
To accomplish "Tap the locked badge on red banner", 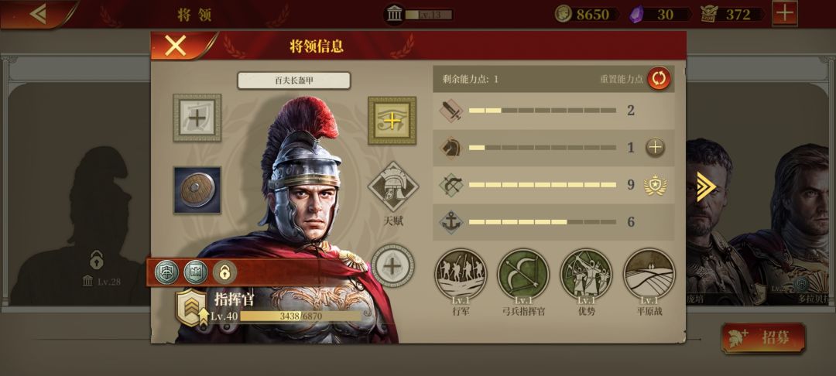I will pos(225,272).
